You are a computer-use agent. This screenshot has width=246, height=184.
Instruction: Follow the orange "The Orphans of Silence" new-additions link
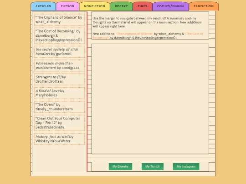(134, 34)
